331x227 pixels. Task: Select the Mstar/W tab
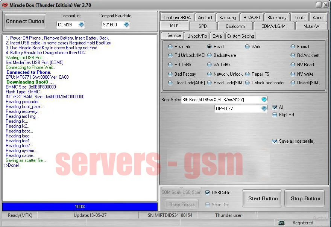point(311,26)
